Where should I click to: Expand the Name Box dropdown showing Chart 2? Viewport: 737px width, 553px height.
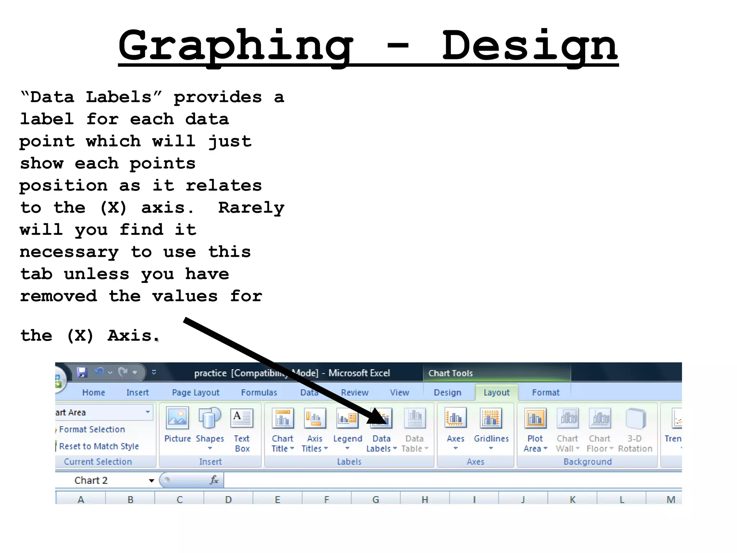[152, 481]
